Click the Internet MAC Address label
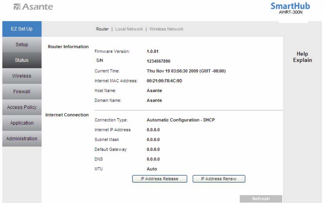Viewport: 327px width, 203px height. pos(116,81)
